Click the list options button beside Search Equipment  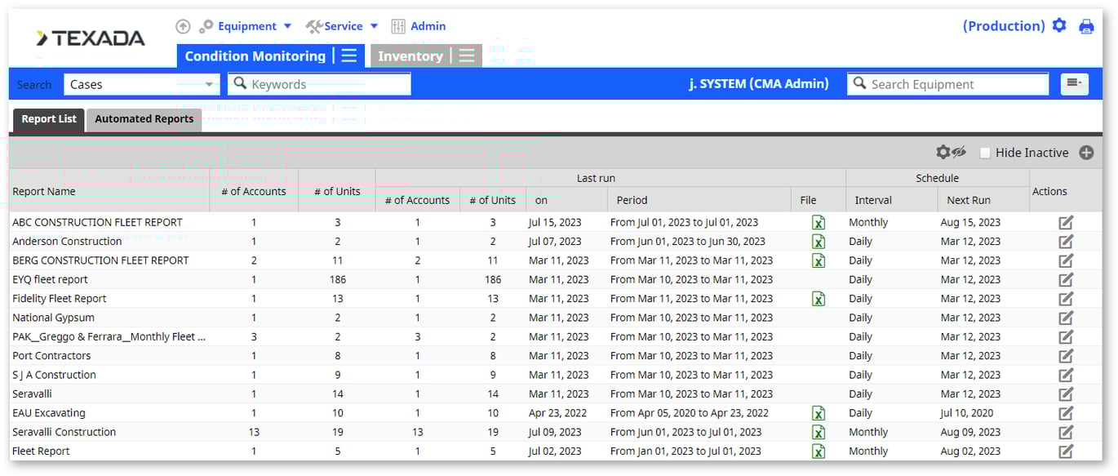(x=1074, y=83)
